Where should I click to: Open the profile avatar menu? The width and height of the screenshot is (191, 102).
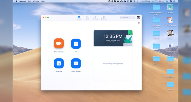tap(138, 18)
